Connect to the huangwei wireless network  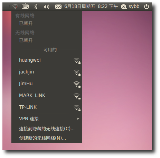coord(47,60)
